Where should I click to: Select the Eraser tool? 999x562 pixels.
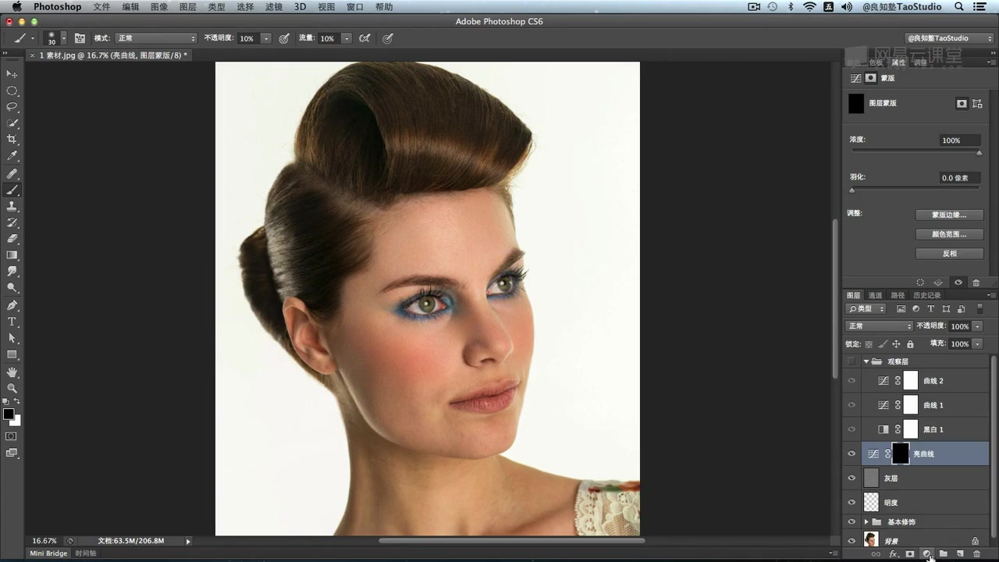click(12, 239)
